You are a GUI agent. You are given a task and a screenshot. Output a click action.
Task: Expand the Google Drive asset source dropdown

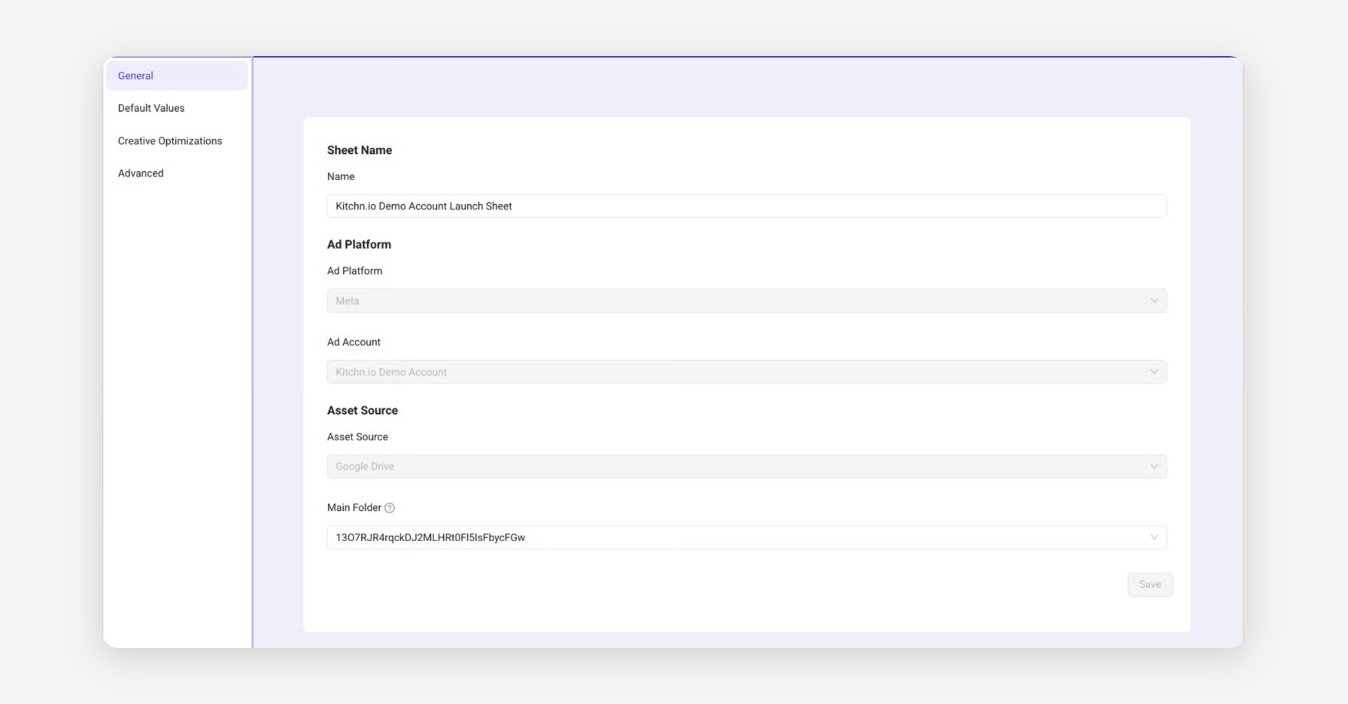746,467
